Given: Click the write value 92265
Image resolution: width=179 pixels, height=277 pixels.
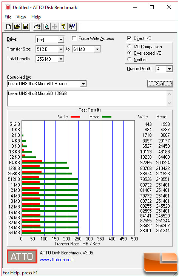Looking at the screenshot, I should pos(146,162).
